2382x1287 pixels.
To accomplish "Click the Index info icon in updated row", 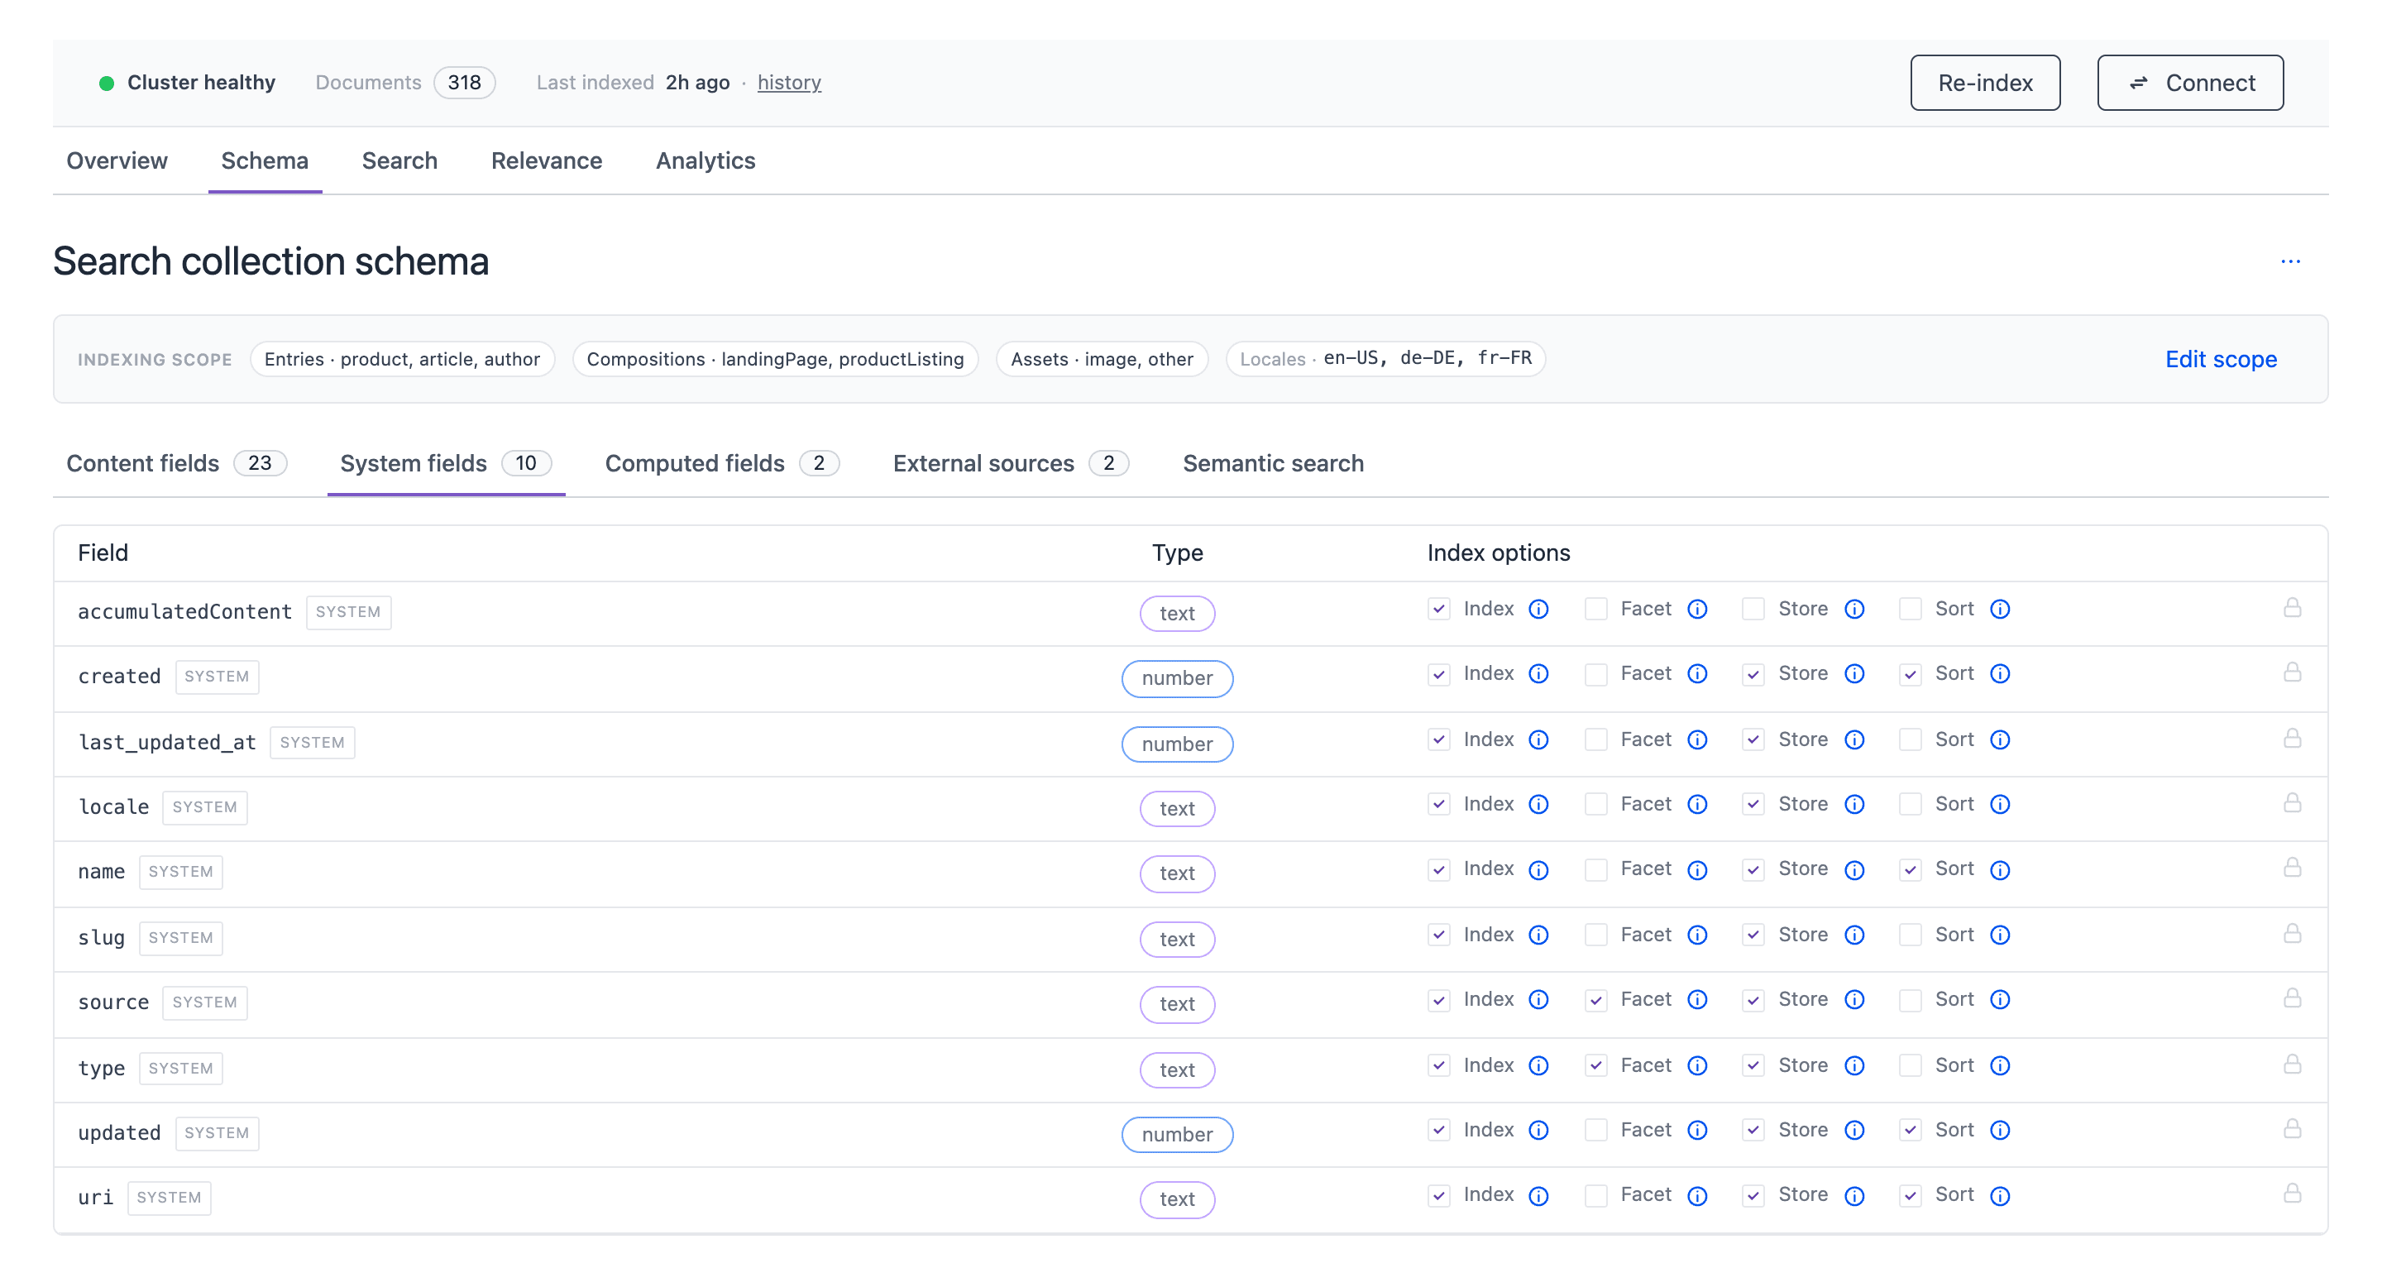I will click(x=1538, y=1130).
